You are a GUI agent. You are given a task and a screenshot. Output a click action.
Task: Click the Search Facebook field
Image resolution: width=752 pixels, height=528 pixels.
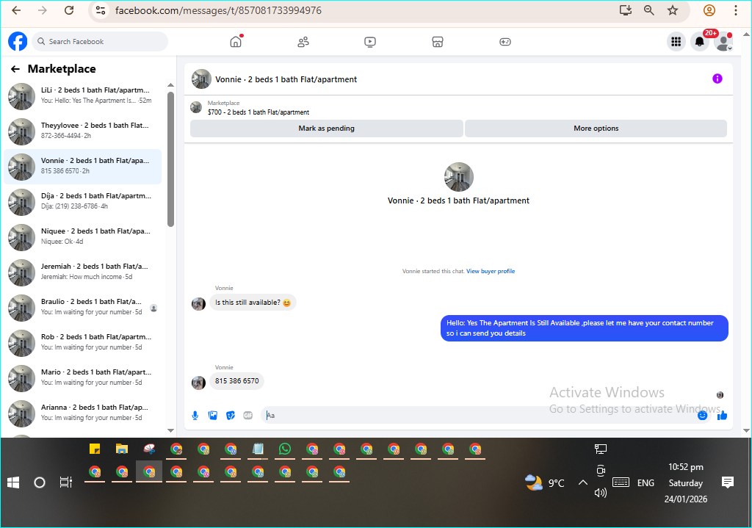pyautogui.click(x=101, y=42)
